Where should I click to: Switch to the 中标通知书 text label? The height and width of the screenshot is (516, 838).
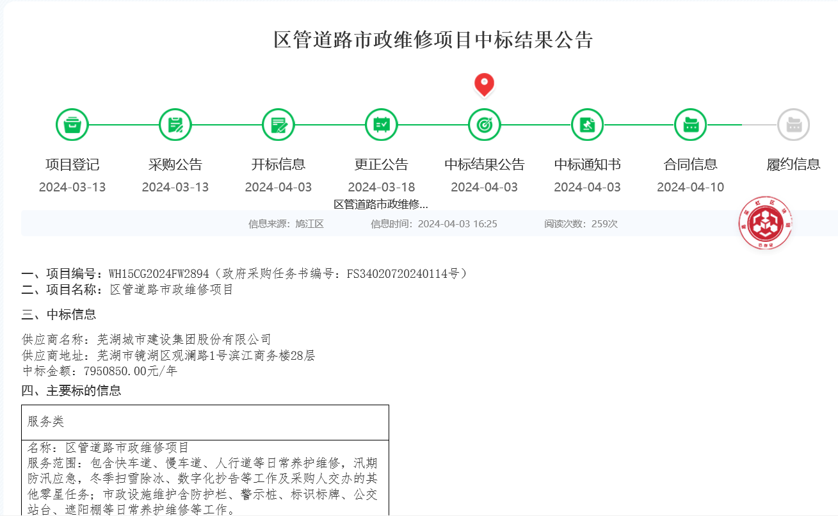pyautogui.click(x=587, y=165)
